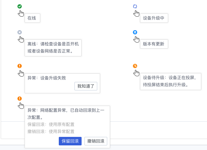The width and height of the screenshot is (207, 150).
Task: Click the offline tooltip about checking device power
Action: (x=53, y=48)
